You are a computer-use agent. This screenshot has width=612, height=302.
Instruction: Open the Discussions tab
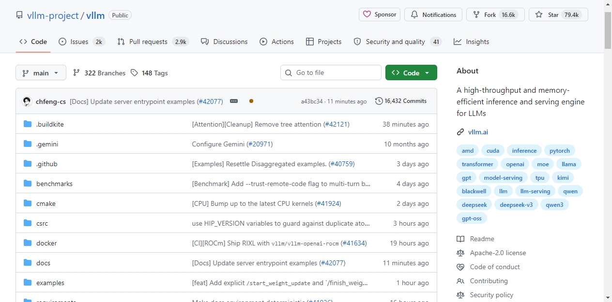[224, 42]
